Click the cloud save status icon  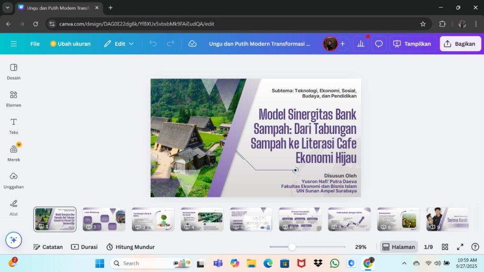pyautogui.click(x=192, y=44)
